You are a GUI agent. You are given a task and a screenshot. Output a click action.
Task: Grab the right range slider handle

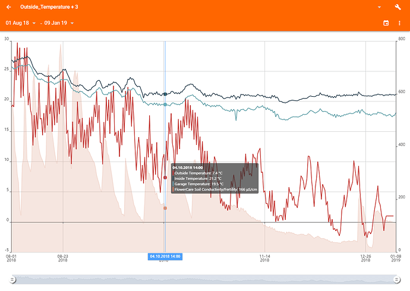397,280
